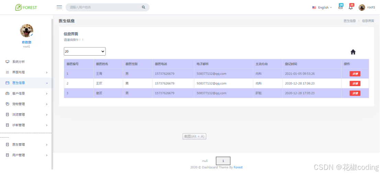Expand the 界面布局 chevron

point(47,72)
